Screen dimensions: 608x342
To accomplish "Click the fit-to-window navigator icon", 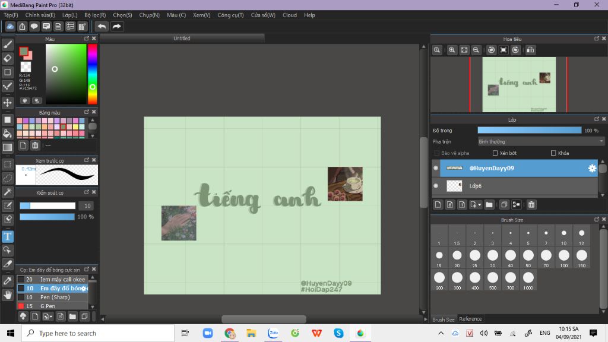I will tap(464, 50).
